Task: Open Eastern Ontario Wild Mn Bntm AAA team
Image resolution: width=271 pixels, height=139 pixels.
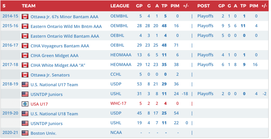Action: coord(66,26)
